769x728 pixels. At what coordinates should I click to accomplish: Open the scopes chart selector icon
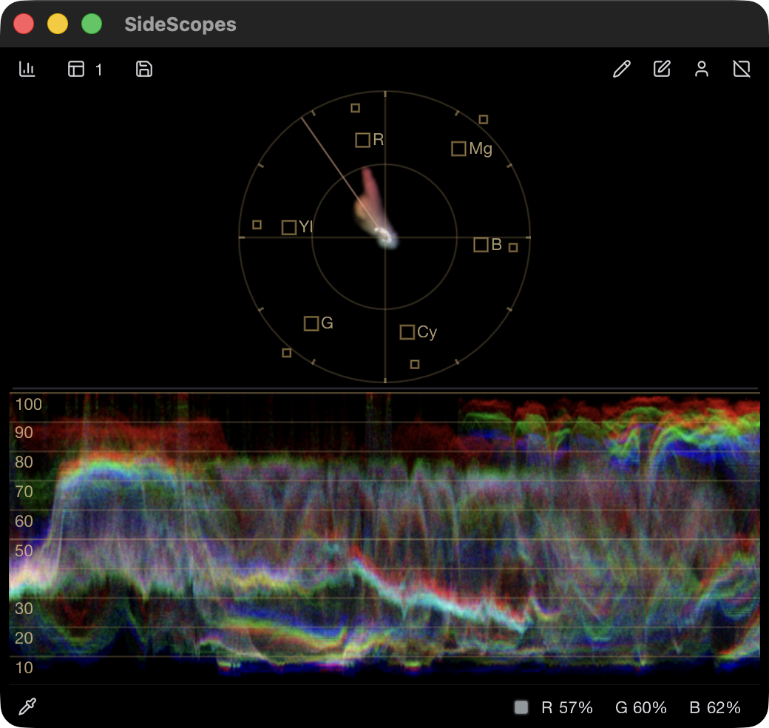pyautogui.click(x=27, y=69)
